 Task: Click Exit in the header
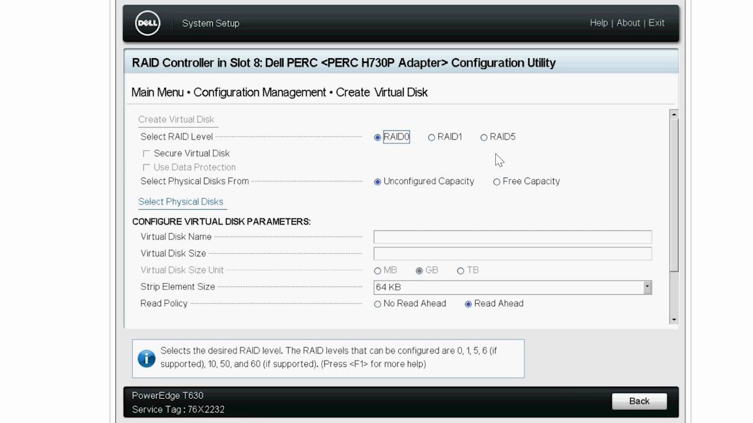click(x=657, y=23)
